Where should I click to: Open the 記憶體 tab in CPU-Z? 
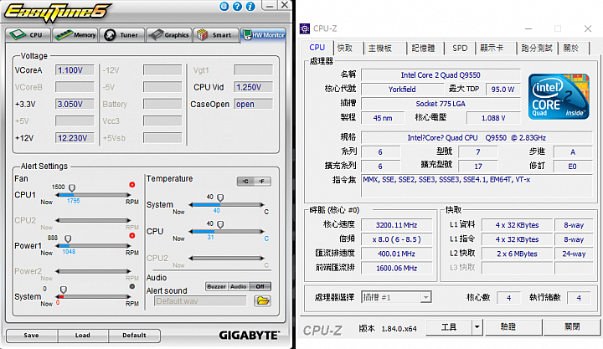[423, 48]
